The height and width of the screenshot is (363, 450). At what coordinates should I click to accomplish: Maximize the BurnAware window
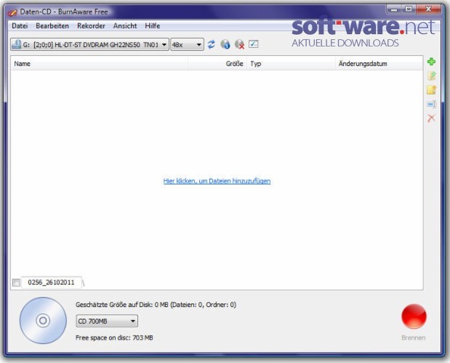(409, 9)
